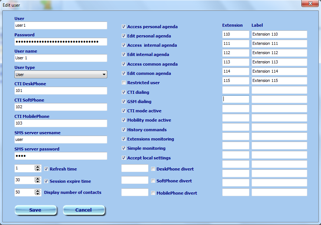Disable the Refresh time checkbox
This screenshot has width=321, height=225.
[x=46, y=169]
